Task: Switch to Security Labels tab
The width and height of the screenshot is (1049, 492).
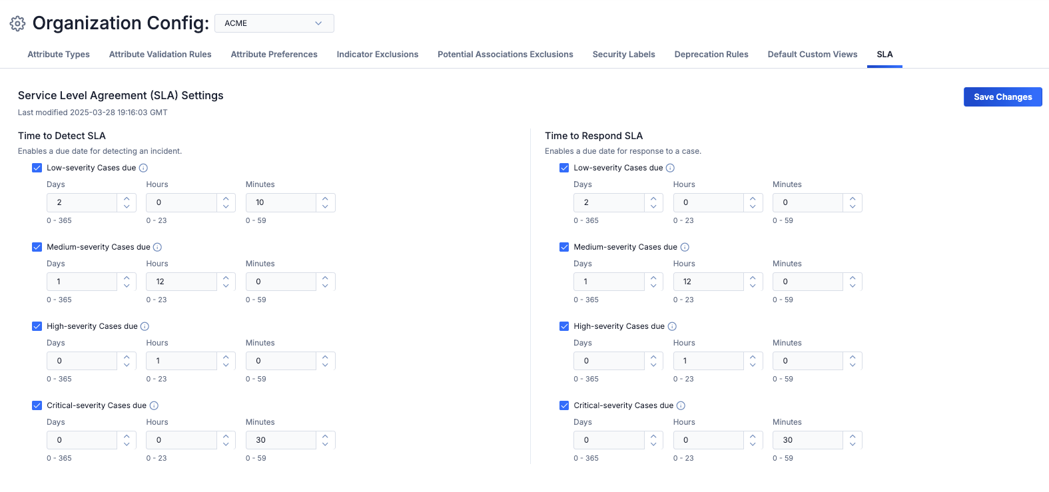Action: 624,55
